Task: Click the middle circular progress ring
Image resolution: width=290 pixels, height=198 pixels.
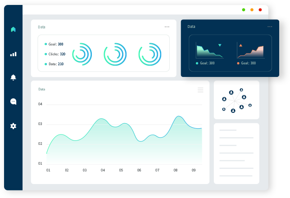Action: tap(115, 54)
